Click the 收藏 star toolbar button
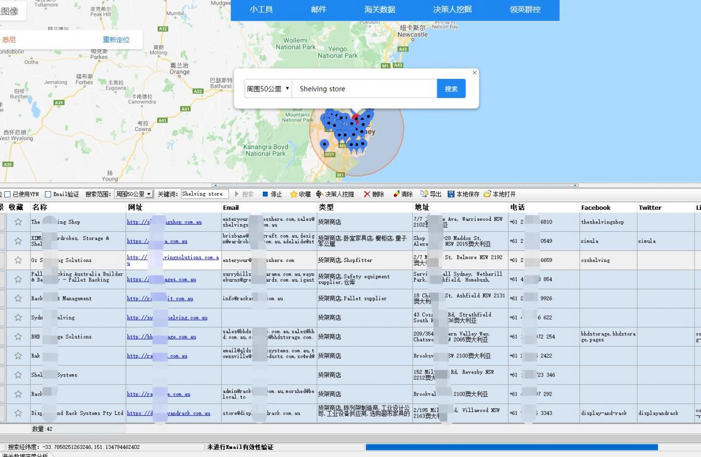701x457 pixels. 300,194
